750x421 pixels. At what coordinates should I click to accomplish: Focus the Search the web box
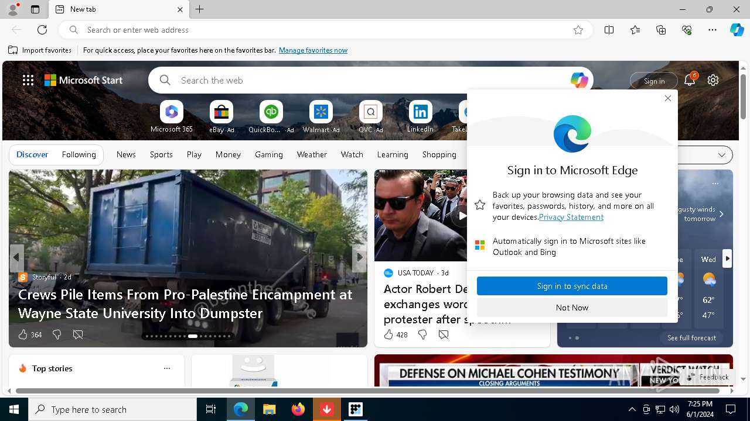click(x=370, y=80)
